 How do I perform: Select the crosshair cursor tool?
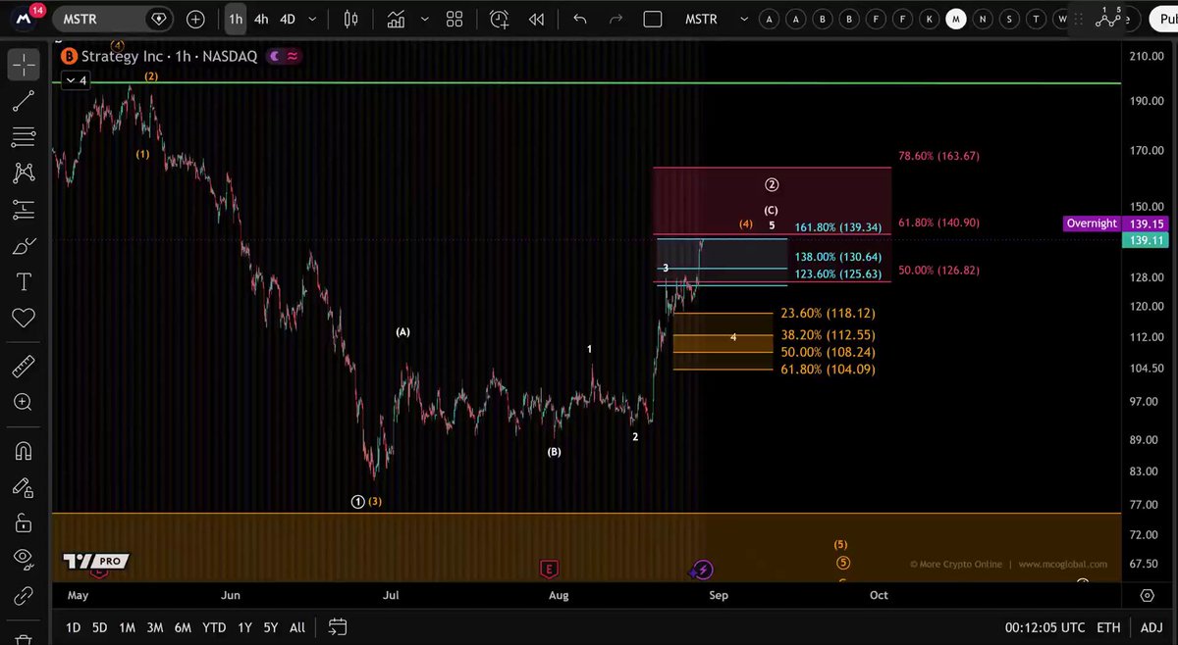pyautogui.click(x=23, y=65)
